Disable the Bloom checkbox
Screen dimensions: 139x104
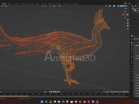point(136,59)
